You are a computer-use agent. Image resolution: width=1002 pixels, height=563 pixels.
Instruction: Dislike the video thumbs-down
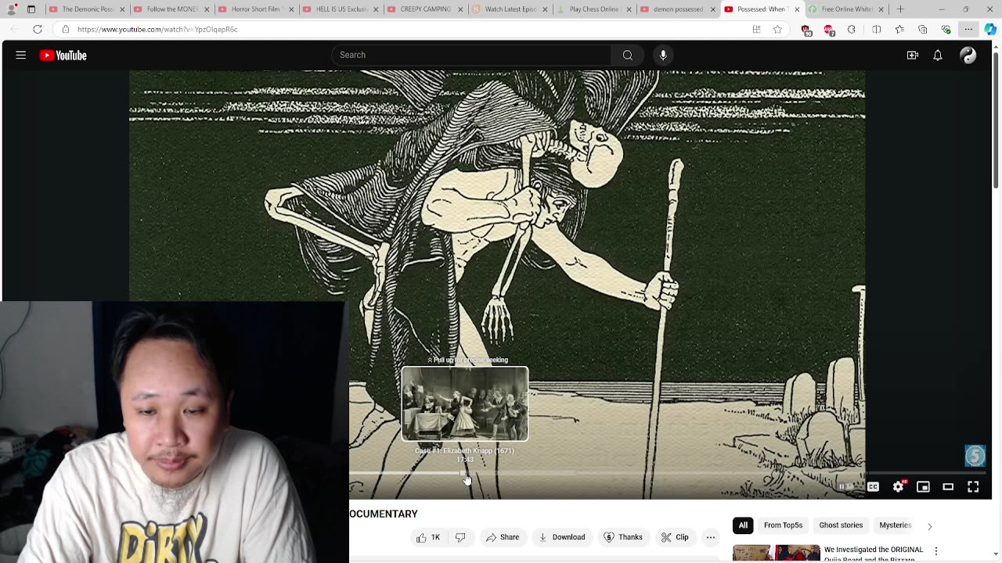pos(460,537)
